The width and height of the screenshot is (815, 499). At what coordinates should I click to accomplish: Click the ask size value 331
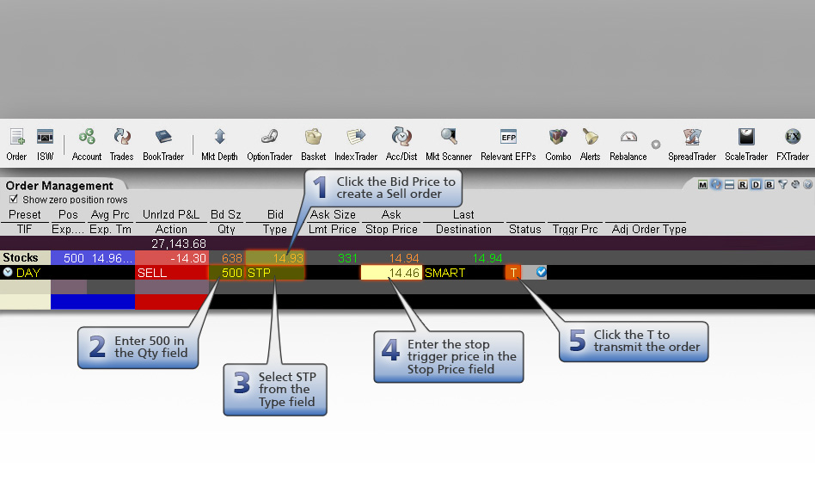[x=347, y=258]
